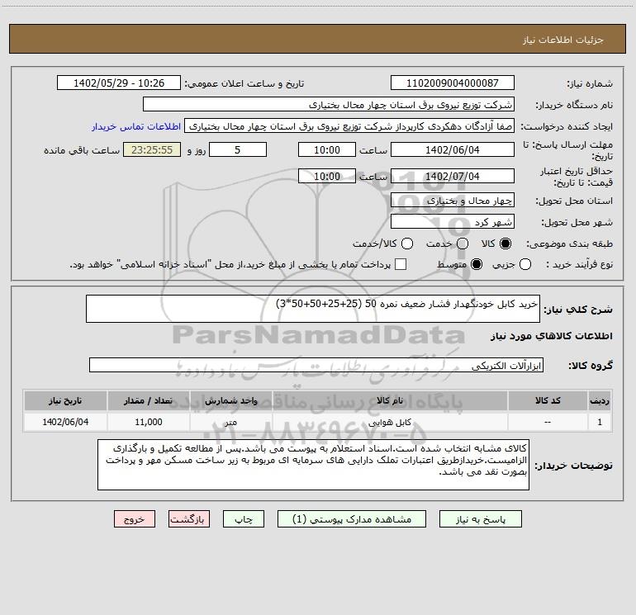636x615 pixels.
Task: Click the کابل هوایی table cell
Action: (390, 422)
